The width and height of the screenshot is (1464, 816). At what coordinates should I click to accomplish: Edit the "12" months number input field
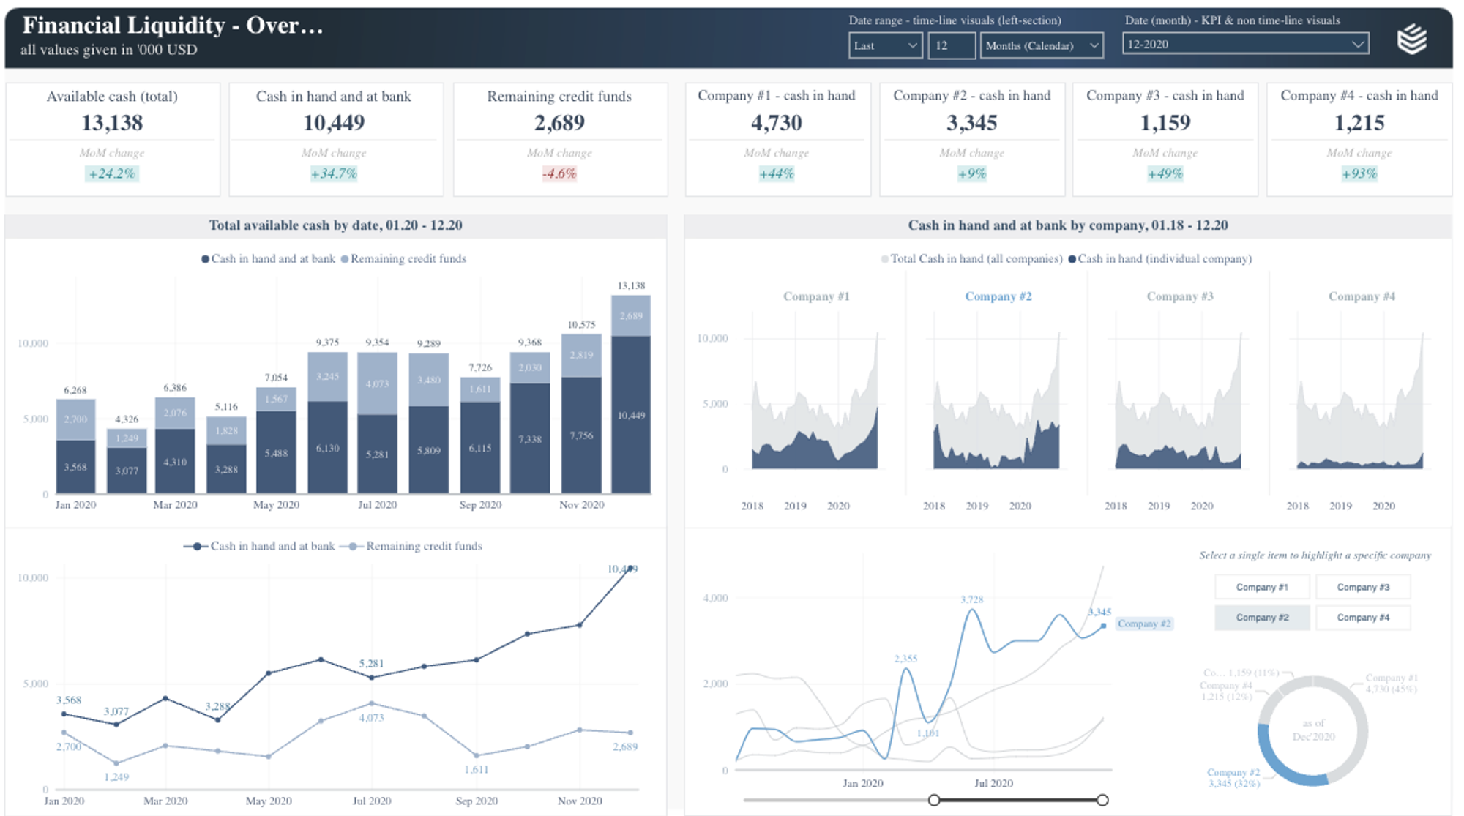[x=952, y=45]
